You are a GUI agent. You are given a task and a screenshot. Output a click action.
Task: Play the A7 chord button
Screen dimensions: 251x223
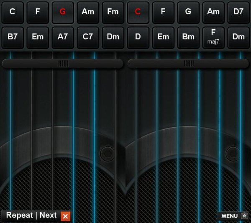63,38
